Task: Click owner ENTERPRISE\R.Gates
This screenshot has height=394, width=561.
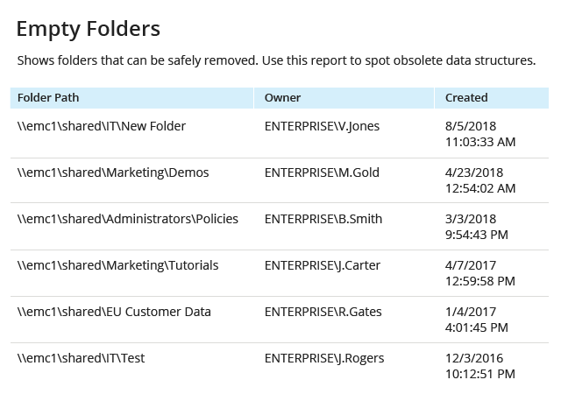Action: click(323, 312)
